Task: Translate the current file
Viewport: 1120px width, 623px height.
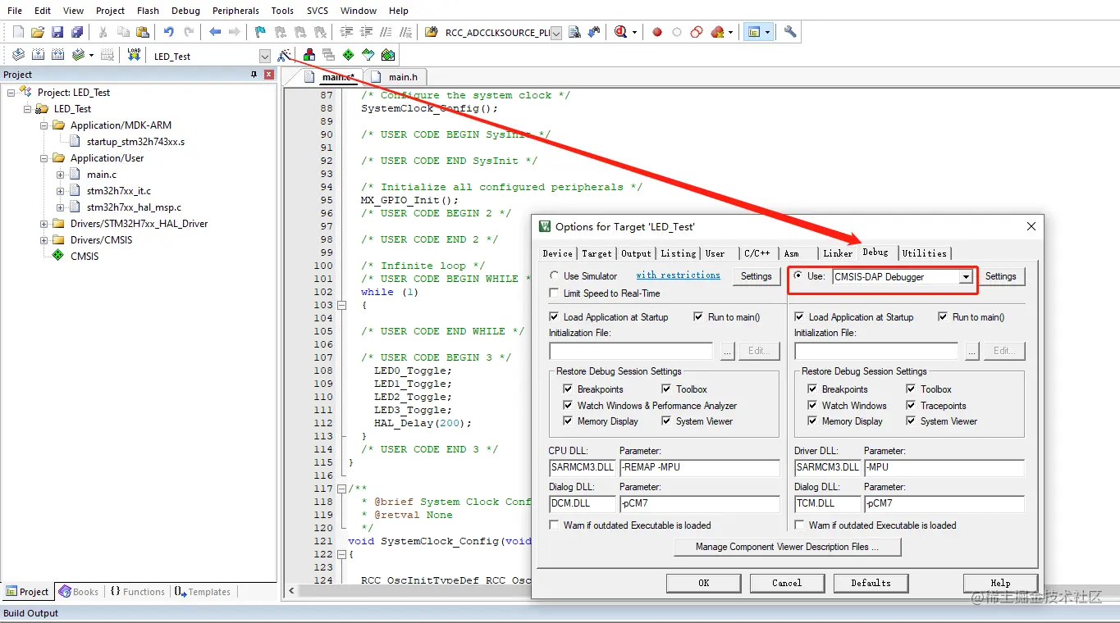Action: tap(18, 55)
